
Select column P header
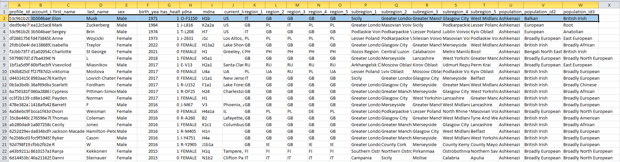pyautogui.click(x=365, y=5)
